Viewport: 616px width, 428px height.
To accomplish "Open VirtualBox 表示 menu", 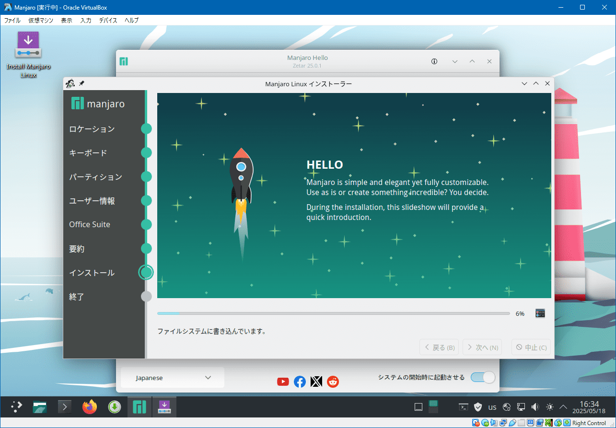I will [x=67, y=20].
